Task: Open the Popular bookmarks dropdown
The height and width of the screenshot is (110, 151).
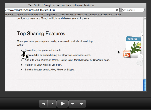Action: pyautogui.click(x=51, y=15)
